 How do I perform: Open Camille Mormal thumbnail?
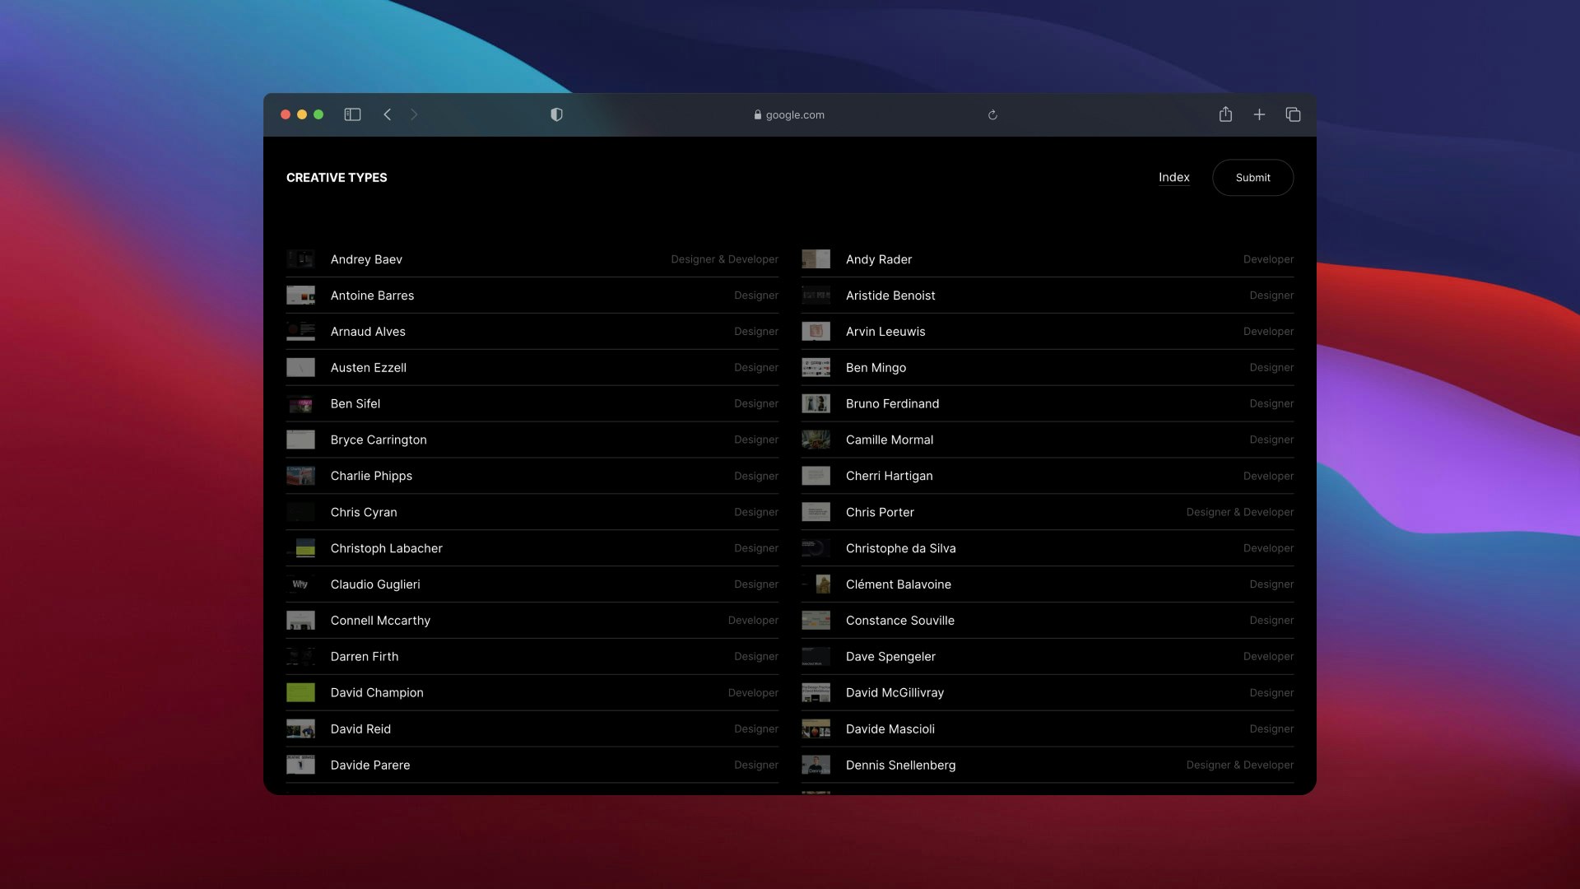point(816,440)
